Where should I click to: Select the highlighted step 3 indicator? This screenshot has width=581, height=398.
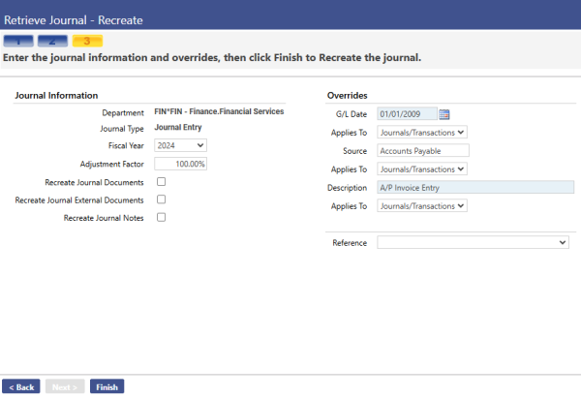(x=87, y=41)
